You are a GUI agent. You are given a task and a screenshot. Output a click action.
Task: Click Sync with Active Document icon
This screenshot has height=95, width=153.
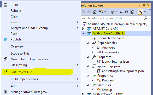click(x=121, y=12)
